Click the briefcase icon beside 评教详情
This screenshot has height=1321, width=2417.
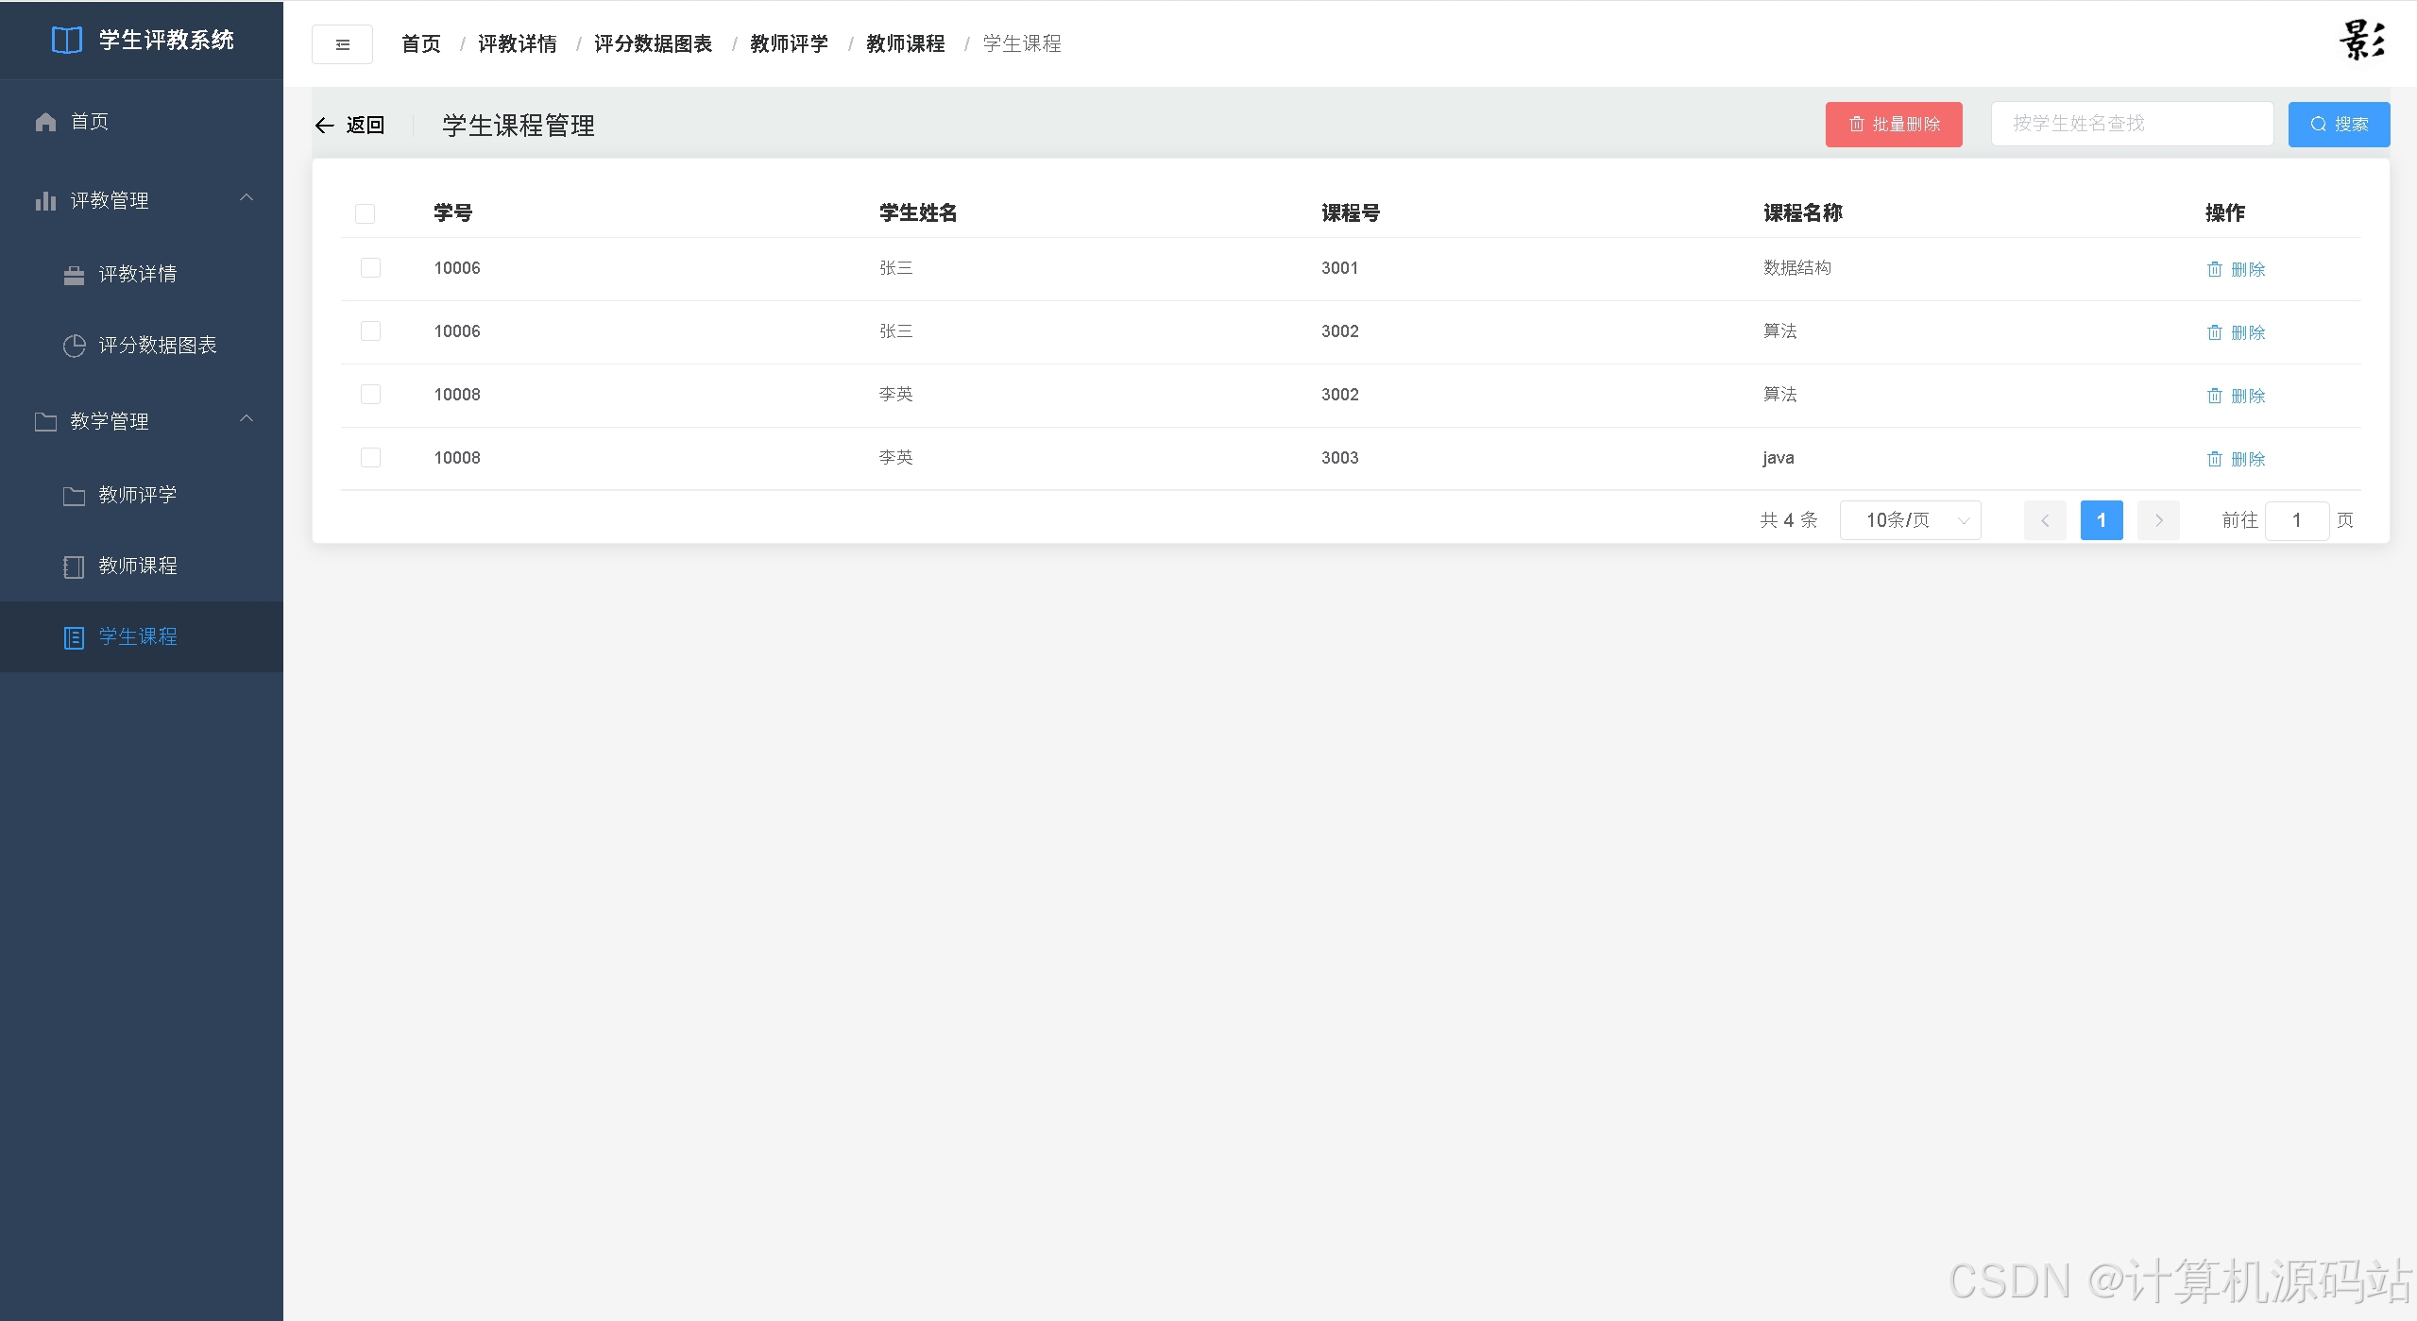click(74, 275)
